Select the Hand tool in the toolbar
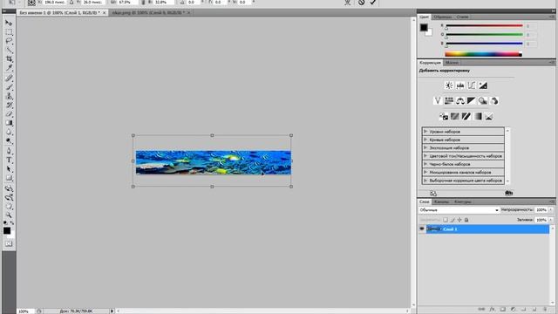Viewport: 558px width, 314px height. tap(9, 207)
